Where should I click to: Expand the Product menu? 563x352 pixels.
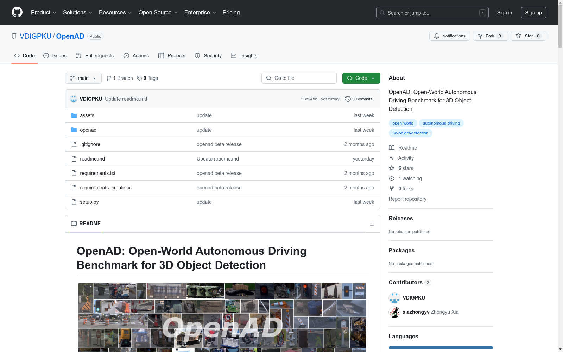click(44, 12)
